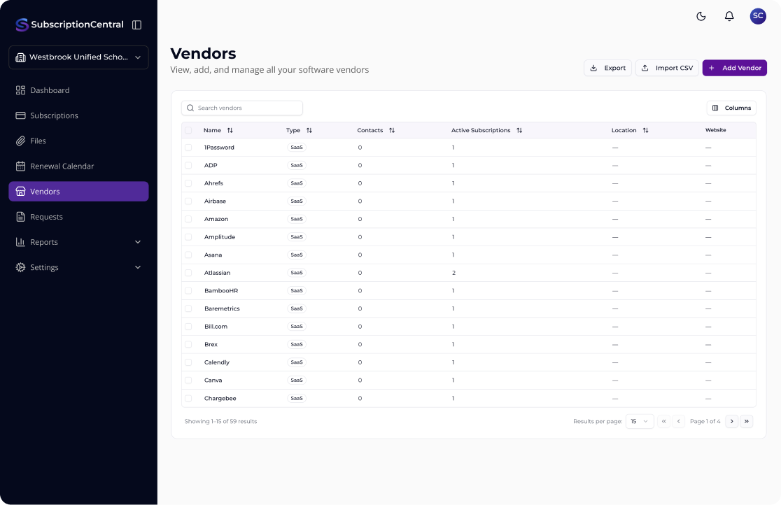Check the Brex row checkbox
The height and width of the screenshot is (505, 781).
point(188,345)
